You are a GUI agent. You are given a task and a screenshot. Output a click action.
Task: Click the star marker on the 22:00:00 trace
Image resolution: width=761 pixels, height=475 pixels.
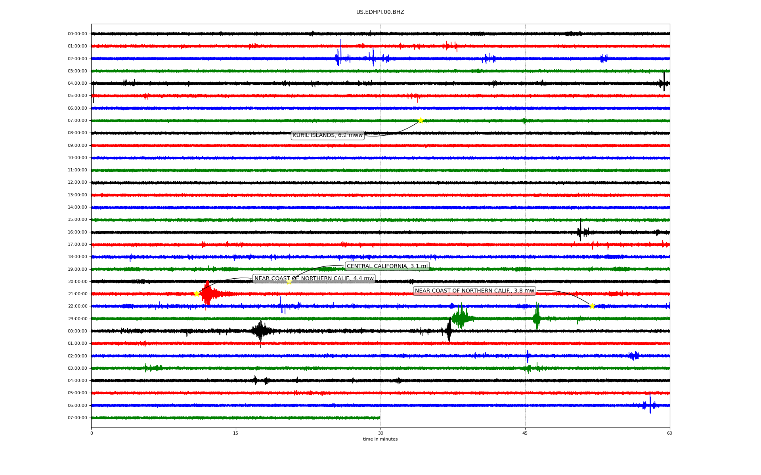coord(592,306)
